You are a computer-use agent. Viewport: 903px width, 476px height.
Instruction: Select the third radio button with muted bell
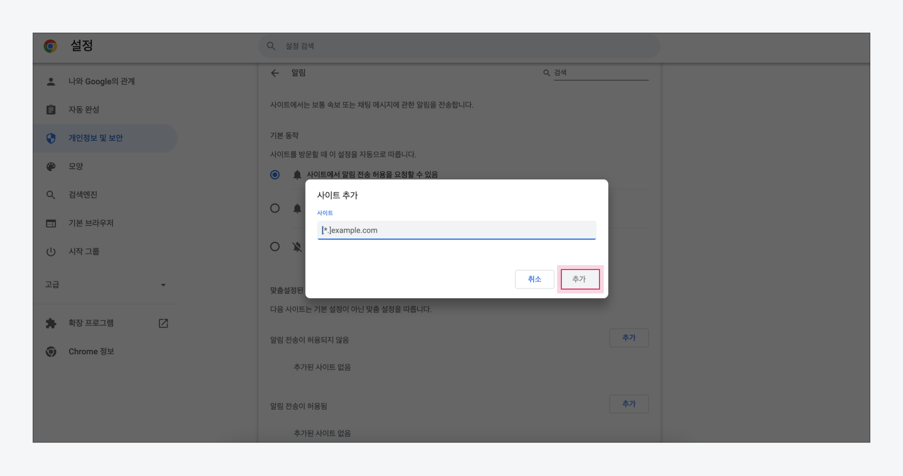point(275,247)
